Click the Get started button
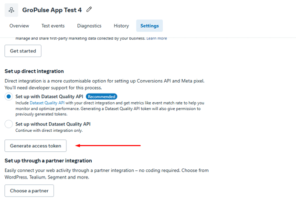Viewport: 296px width, 200px height. click(23, 51)
